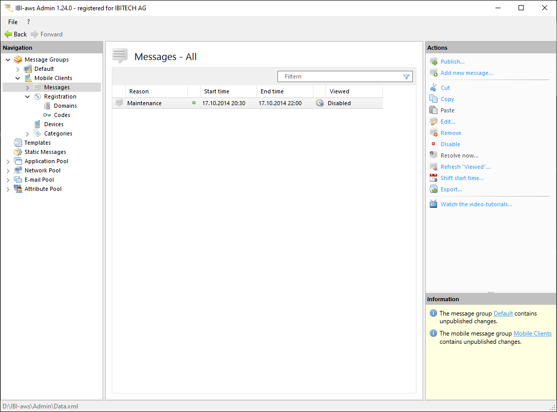The height and width of the screenshot is (412, 557).
Task: Open the Default message group link
Action: (x=503, y=313)
